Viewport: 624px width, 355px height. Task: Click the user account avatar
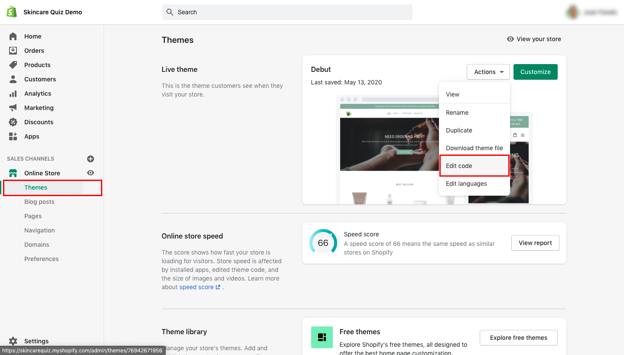(573, 12)
